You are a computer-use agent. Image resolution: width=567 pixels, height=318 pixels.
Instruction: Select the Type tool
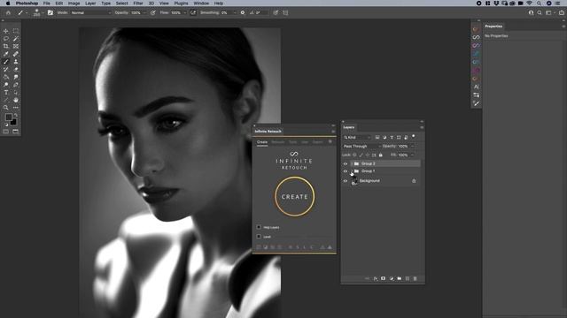(x=6, y=92)
